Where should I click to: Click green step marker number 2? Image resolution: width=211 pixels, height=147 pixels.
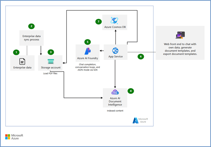click(31, 26)
